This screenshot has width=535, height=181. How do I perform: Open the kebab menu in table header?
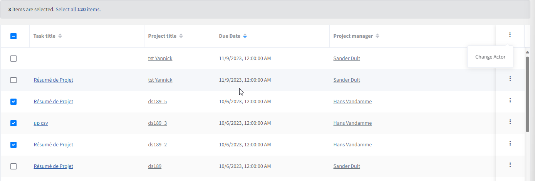coord(510,35)
